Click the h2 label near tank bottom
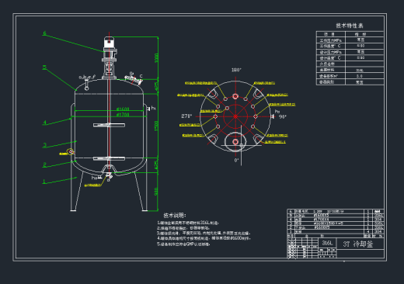Image resolution: width=404 pixels, height=284 pixels. [94, 178]
